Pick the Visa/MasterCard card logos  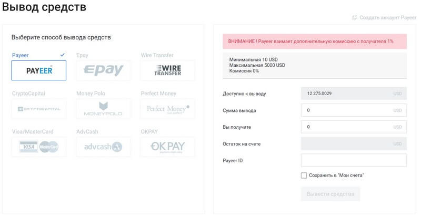click(39, 147)
